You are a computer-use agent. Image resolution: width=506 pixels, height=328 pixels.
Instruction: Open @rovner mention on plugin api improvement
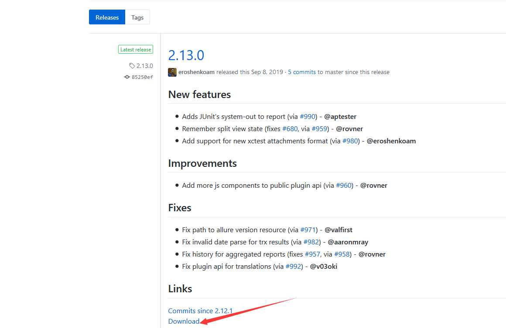(x=374, y=186)
